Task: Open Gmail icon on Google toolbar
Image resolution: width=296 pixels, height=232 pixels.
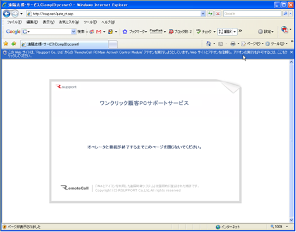Action: tap(99, 32)
